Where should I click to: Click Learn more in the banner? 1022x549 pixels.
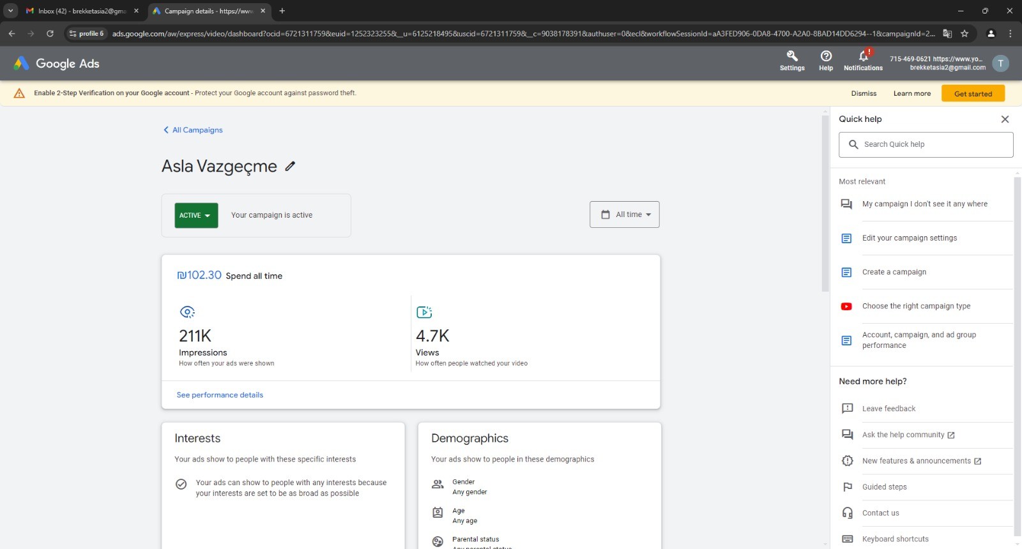(911, 93)
